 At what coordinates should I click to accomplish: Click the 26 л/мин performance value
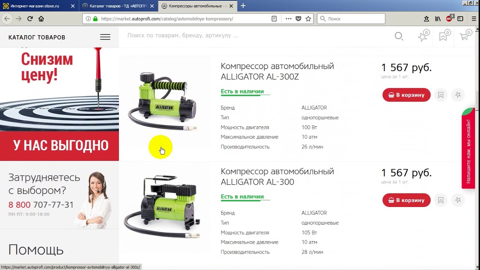pos(312,147)
